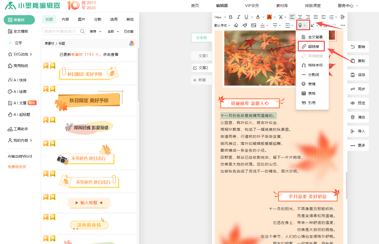Image resolution: width=379 pixels, height=244 pixels.
Task: Center align the text
Action: point(300,17)
